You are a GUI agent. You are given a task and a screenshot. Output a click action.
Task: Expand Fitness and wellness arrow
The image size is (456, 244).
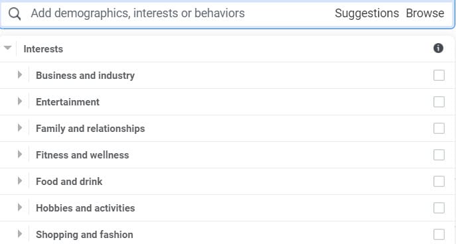[x=20, y=154]
